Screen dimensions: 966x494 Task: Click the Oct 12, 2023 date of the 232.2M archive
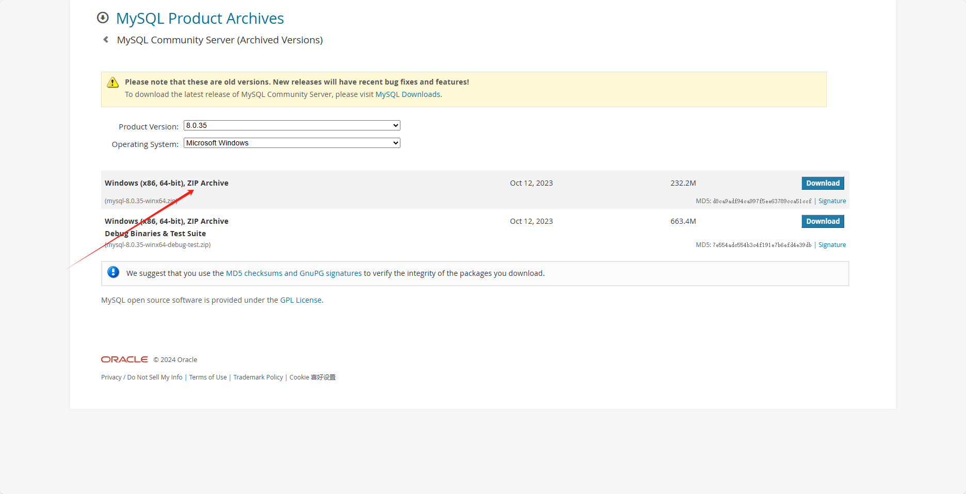pos(531,183)
